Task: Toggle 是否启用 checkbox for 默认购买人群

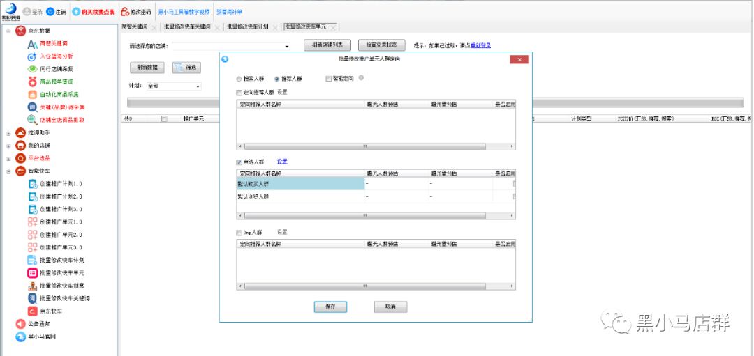Action: coord(515,184)
